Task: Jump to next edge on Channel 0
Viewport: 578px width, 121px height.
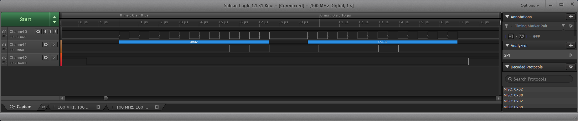Action: coord(56,31)
